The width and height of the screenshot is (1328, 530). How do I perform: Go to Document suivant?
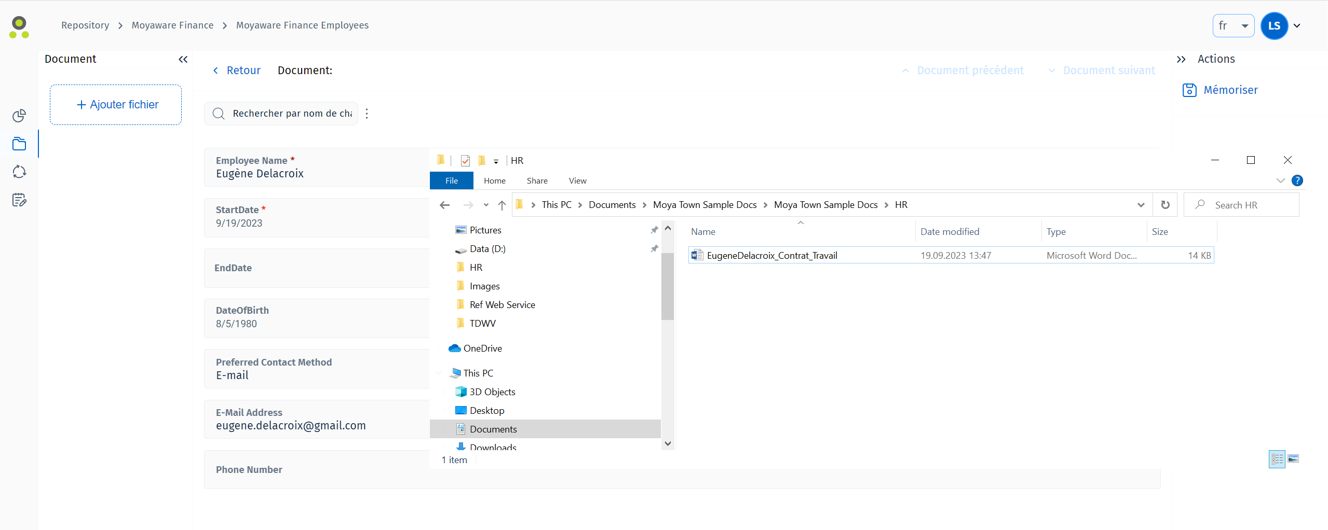1102,71
